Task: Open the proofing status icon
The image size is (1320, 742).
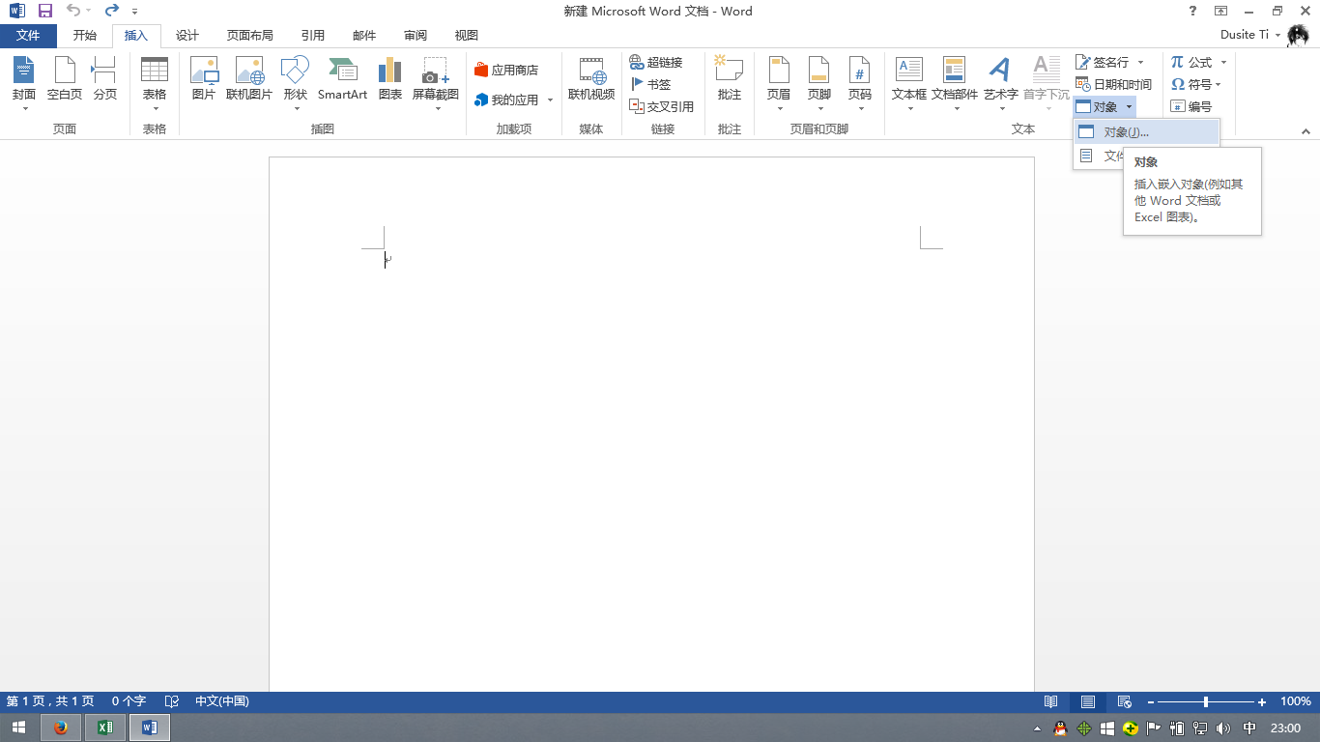Action: (172, 701)
